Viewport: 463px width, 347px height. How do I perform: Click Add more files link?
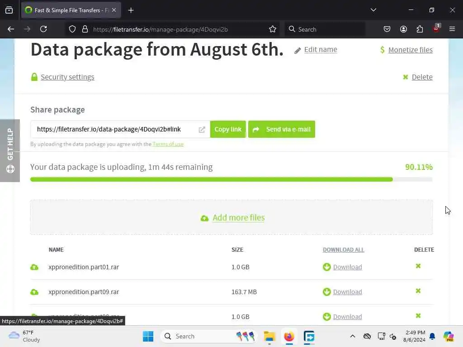(x=239, y=218)
